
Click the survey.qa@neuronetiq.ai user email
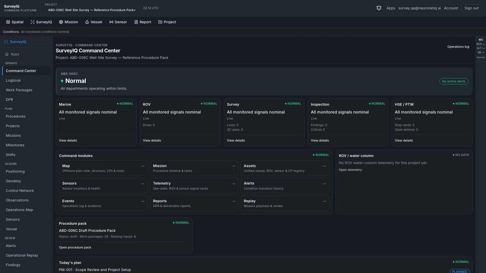pos(419,8)
